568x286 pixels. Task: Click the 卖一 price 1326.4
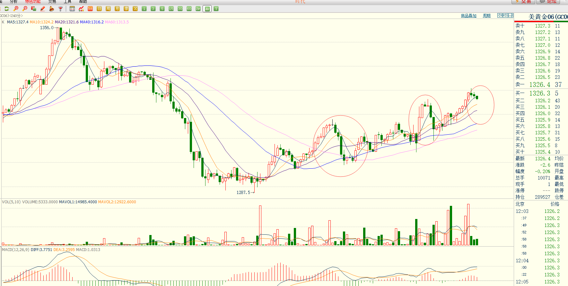(540, 85)
